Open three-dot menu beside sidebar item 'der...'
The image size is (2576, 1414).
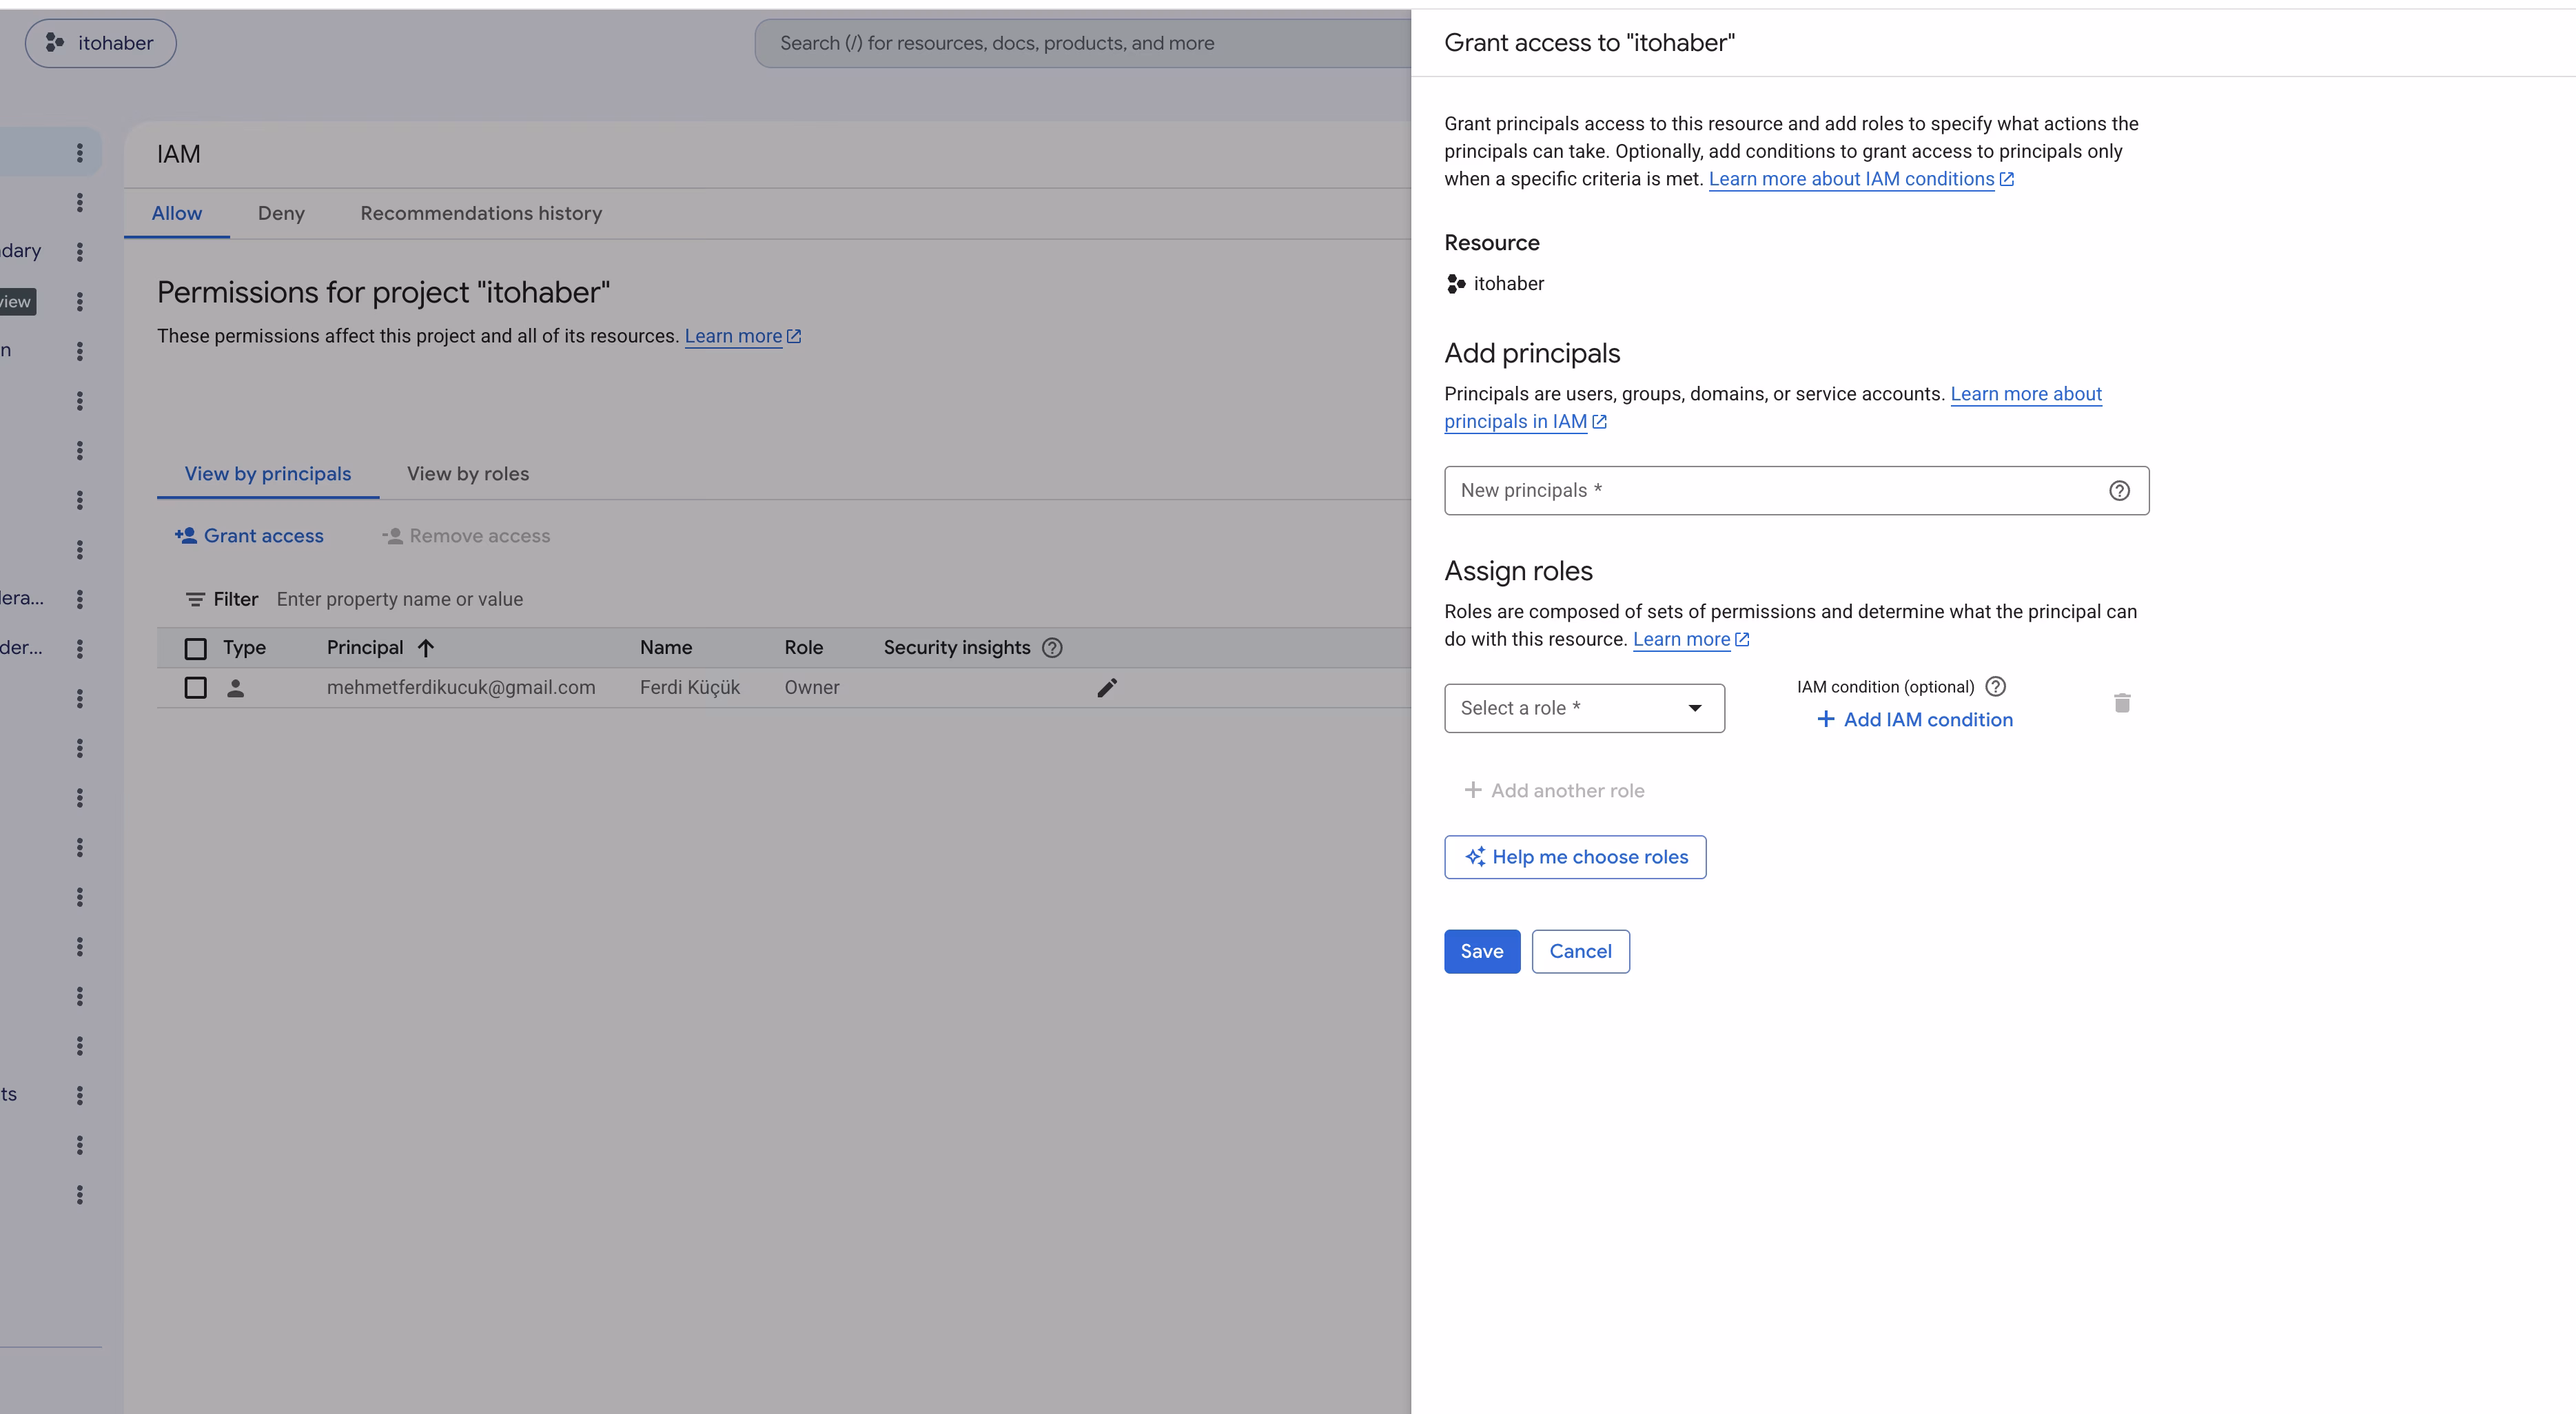[80, 649]
